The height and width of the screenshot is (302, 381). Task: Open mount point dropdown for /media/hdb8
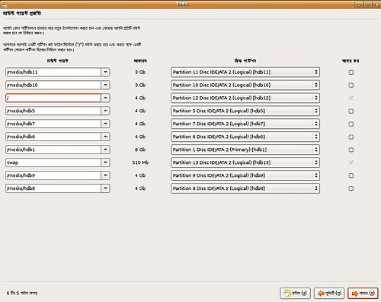pyautogui.click(x=105, y=188)
